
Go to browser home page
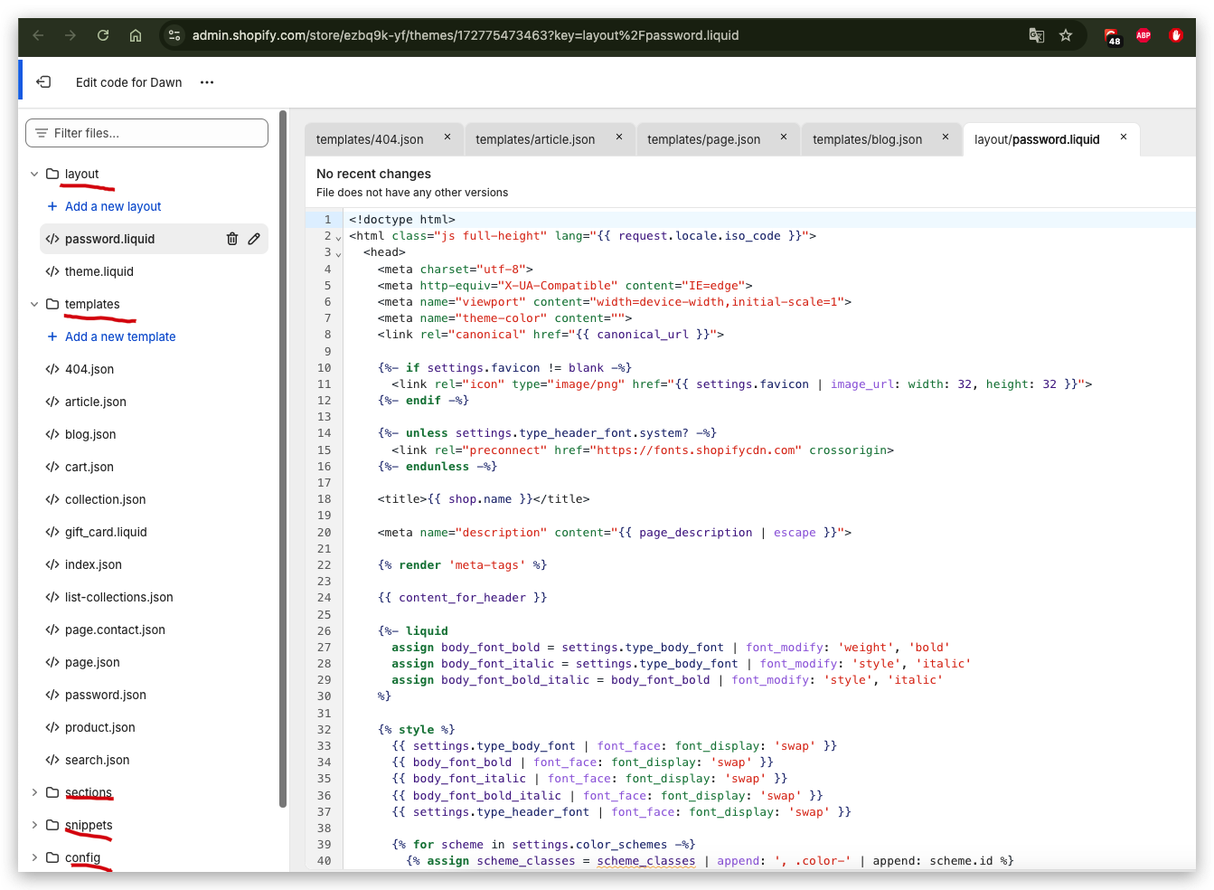[136, 35]
